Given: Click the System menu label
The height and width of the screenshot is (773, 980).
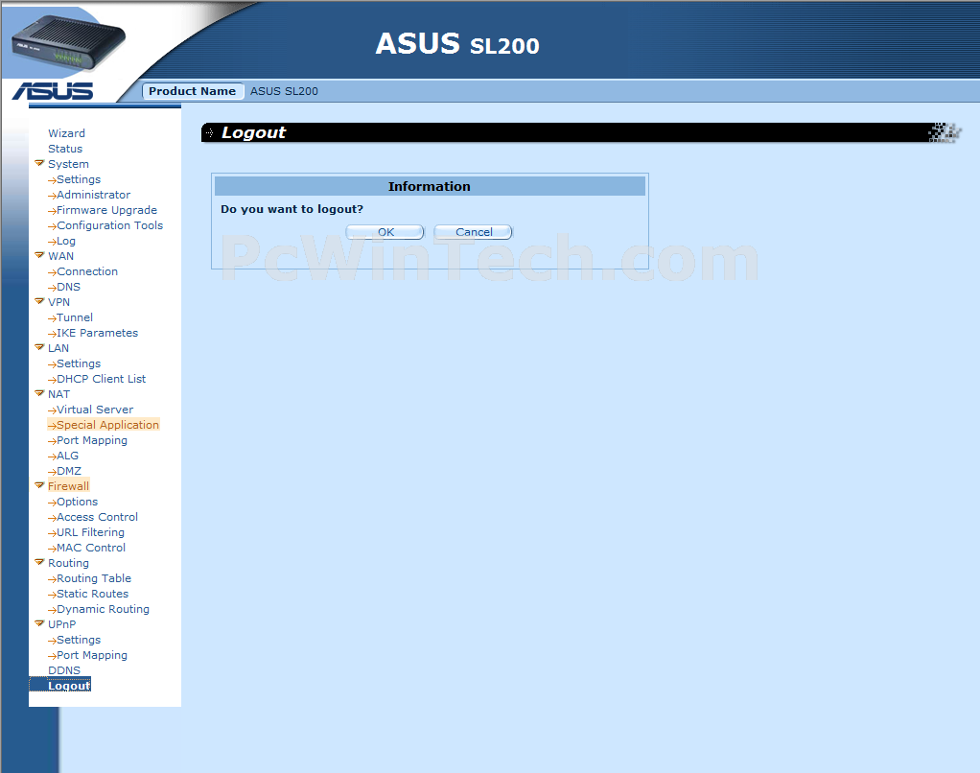Looking at the screenshot, I should (68, 164).
